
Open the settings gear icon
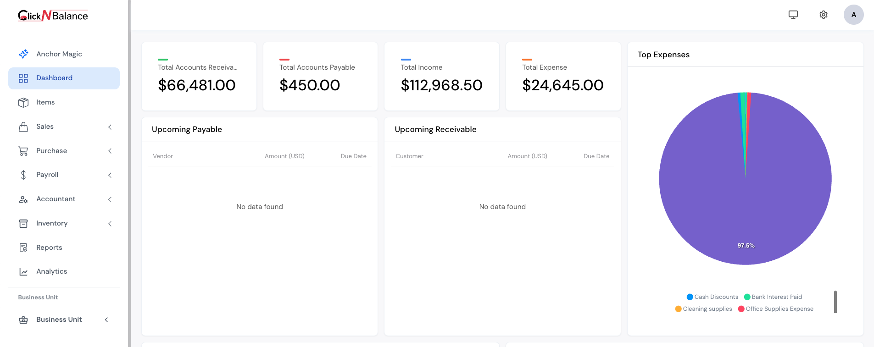tap(824, 15)
